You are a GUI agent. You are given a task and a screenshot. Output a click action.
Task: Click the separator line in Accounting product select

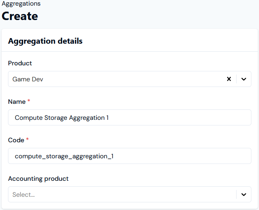(236, 194)
